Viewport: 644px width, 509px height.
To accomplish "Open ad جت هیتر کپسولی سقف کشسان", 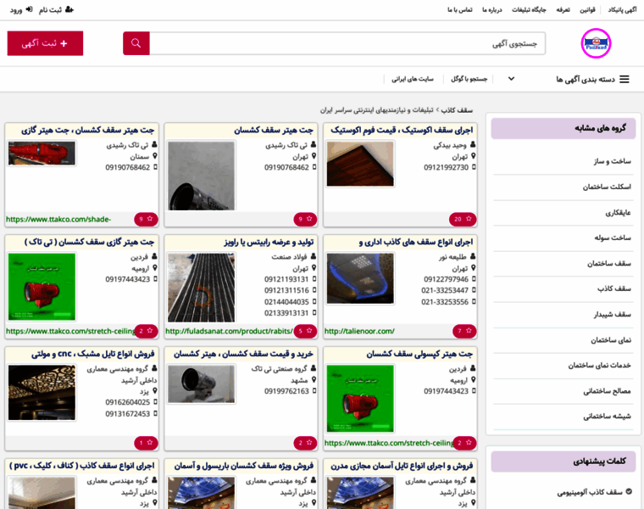I will point(419,354).
